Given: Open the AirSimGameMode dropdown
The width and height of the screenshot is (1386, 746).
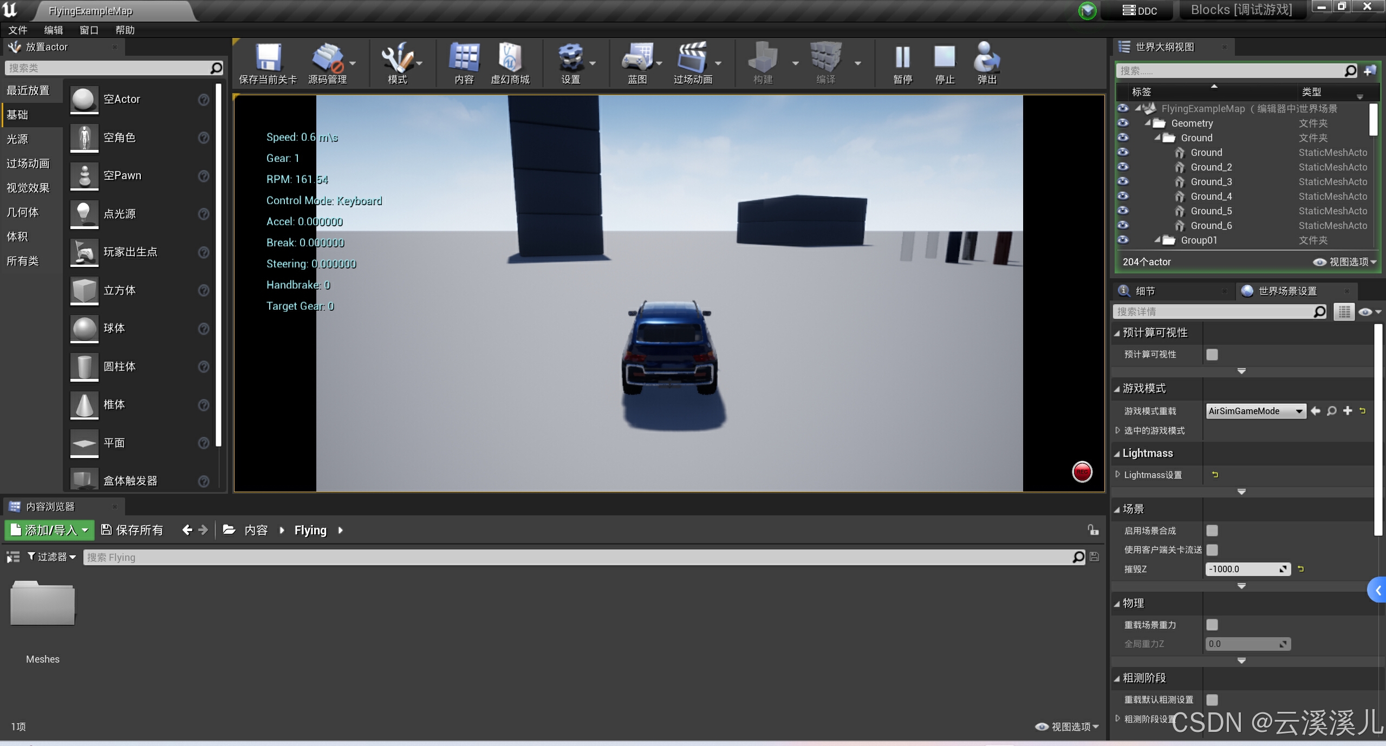Looking at the screenshot, I should [1255, 411].
